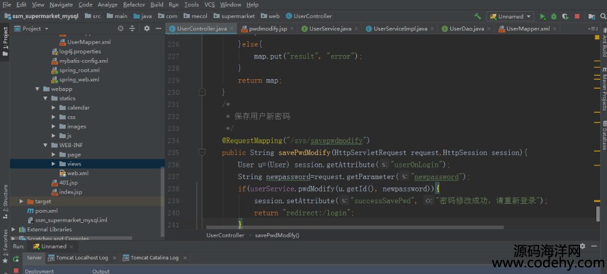Image resolution: width=607 pixels, height=274 pixels.
Task: Click the fold marker on line 235
Action: (202, 152)
